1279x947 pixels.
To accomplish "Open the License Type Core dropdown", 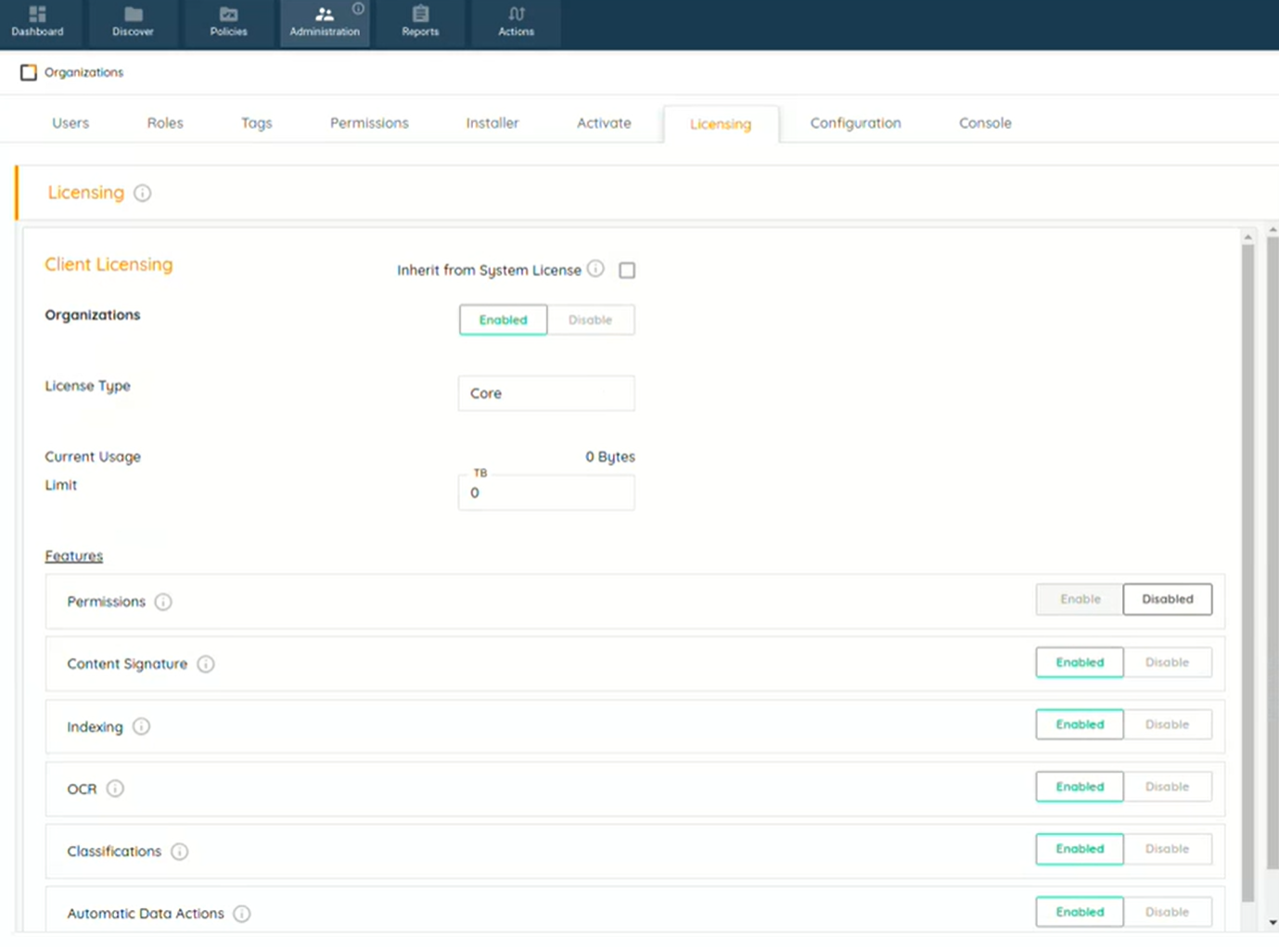I will click(546, 394).
